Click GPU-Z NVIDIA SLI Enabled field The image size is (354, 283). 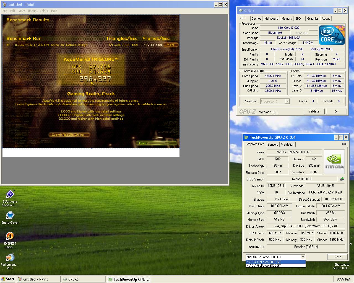point(306,247)
